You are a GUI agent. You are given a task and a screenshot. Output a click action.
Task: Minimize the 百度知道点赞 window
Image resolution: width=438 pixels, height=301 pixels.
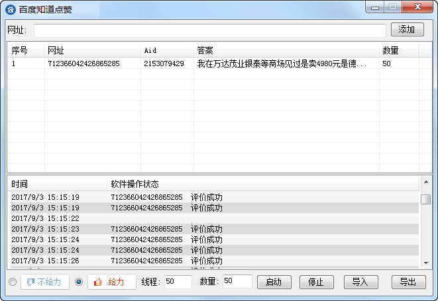[375, 7]
